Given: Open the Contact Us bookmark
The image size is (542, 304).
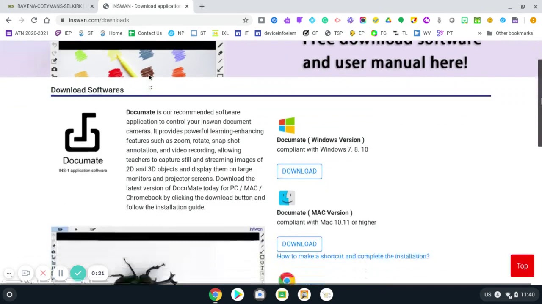Looking at the screenshot, I should [x=145, y=33].
